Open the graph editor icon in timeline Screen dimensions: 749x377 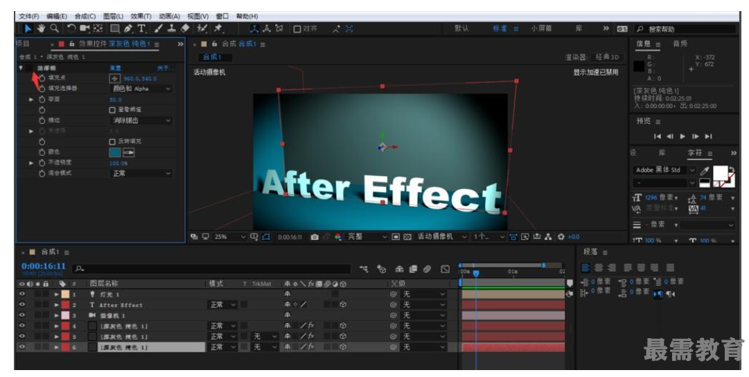(446, 270)
